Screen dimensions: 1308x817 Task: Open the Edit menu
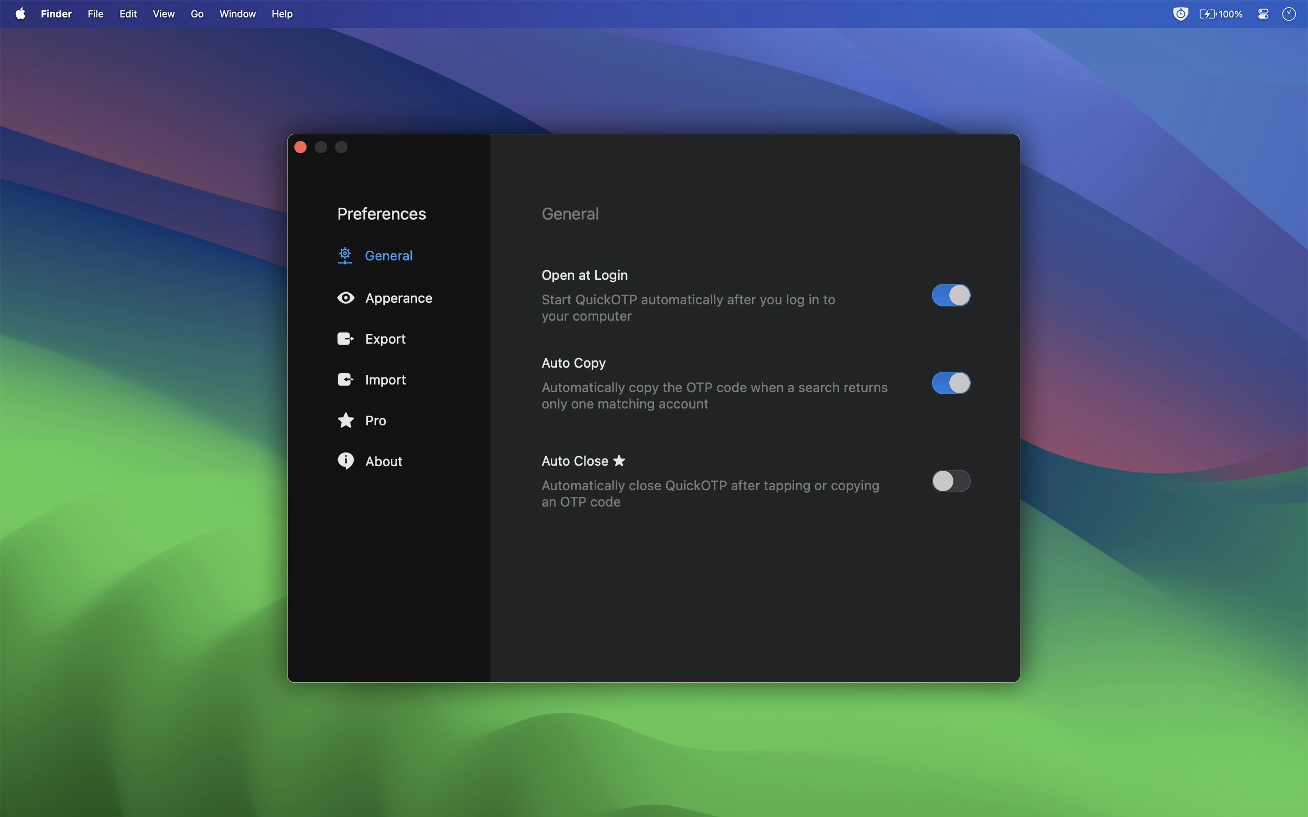coord(128,14)
